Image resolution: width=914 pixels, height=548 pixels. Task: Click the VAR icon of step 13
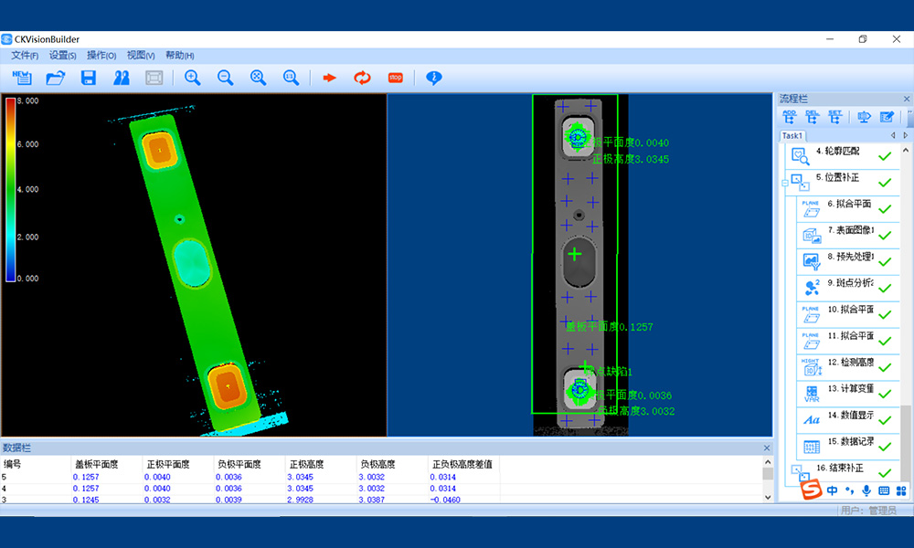tap(812, 394)
